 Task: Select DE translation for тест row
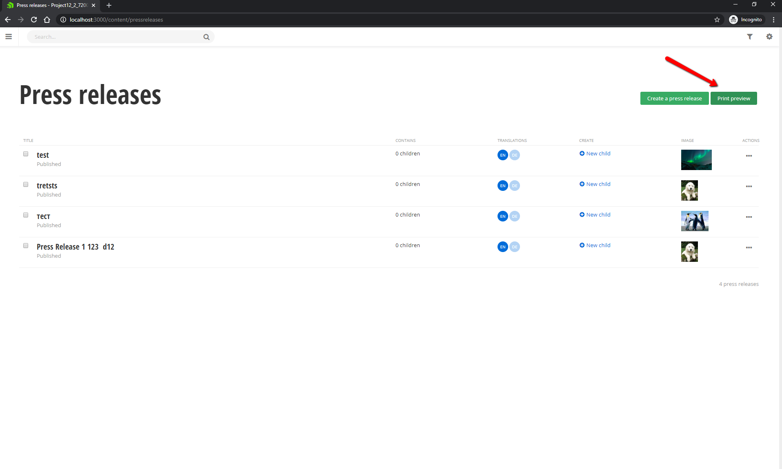515,216
